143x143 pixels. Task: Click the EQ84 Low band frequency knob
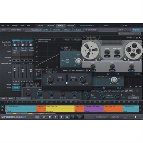[78, 61]
